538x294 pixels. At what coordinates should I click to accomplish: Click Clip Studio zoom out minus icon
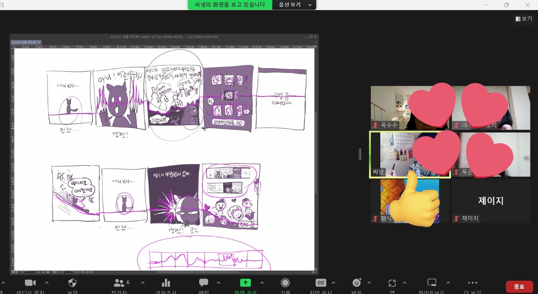(x=38, y=272)
